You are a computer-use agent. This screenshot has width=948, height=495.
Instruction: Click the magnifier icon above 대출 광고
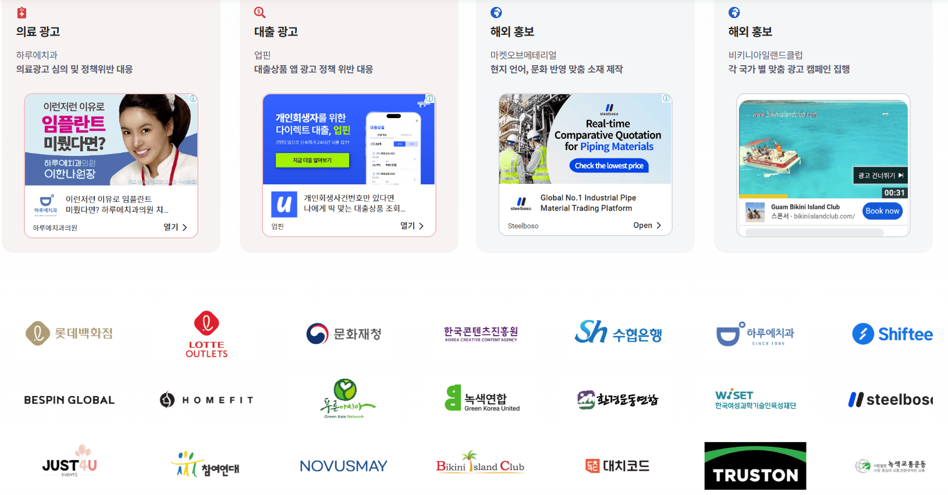(x=260, y=12)
